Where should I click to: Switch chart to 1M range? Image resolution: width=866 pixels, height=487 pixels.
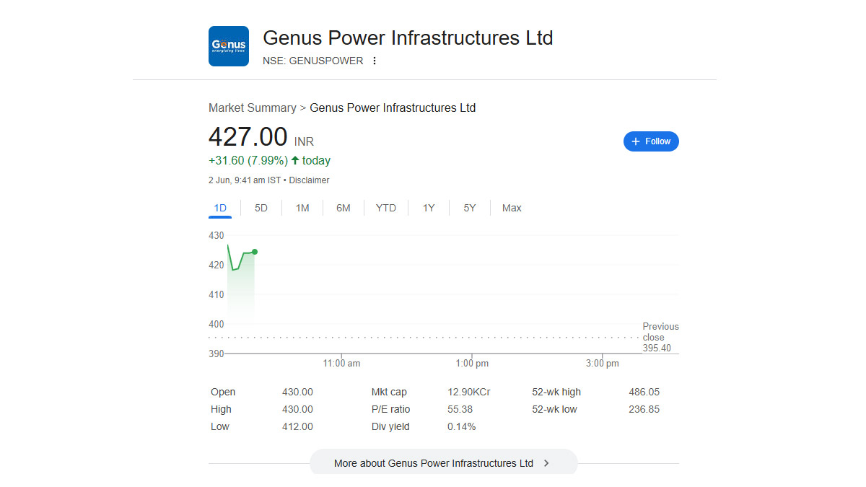click(x=302, y=208)
